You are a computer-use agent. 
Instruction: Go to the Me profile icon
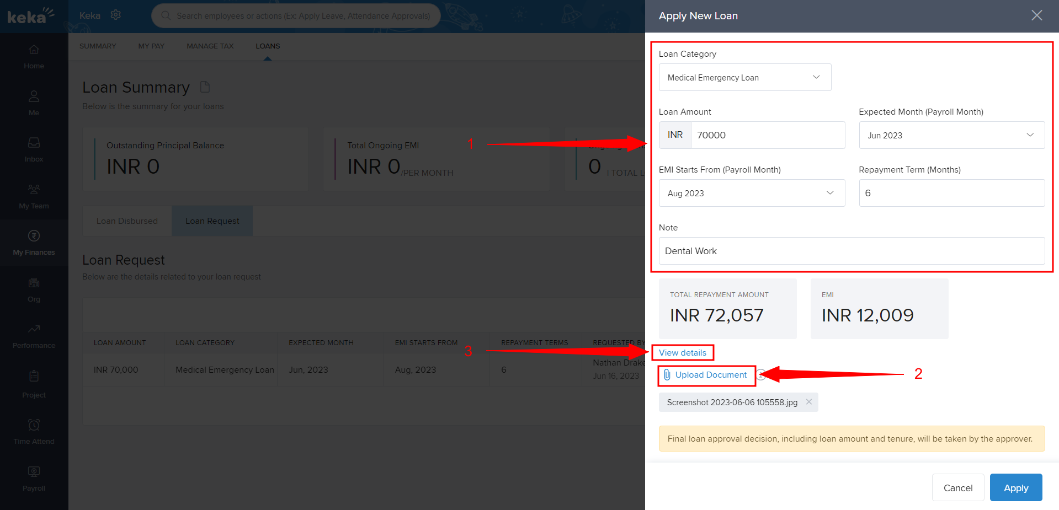point(34,103)
